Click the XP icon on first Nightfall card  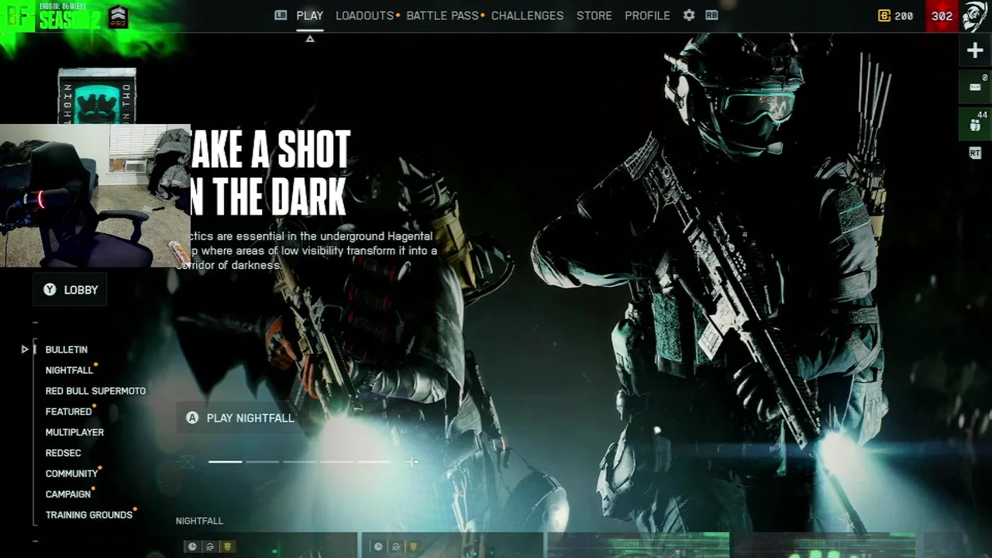210,547
